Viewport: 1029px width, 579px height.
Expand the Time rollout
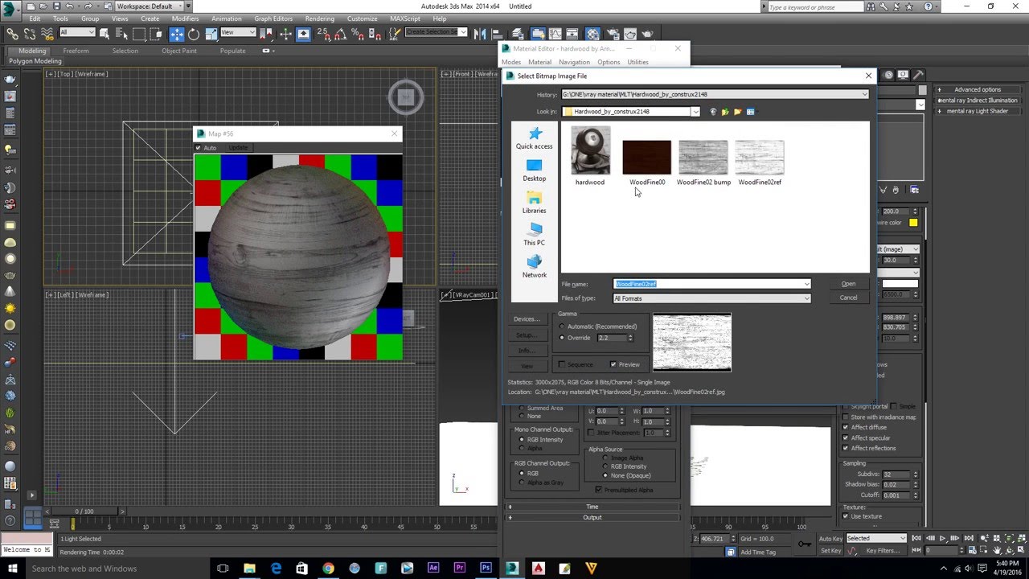click(x=592, y=507)
